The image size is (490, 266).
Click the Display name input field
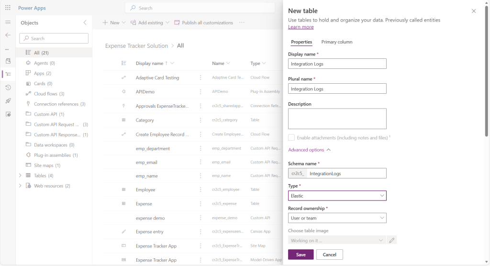pyautogui.click(x=337, y=64)
